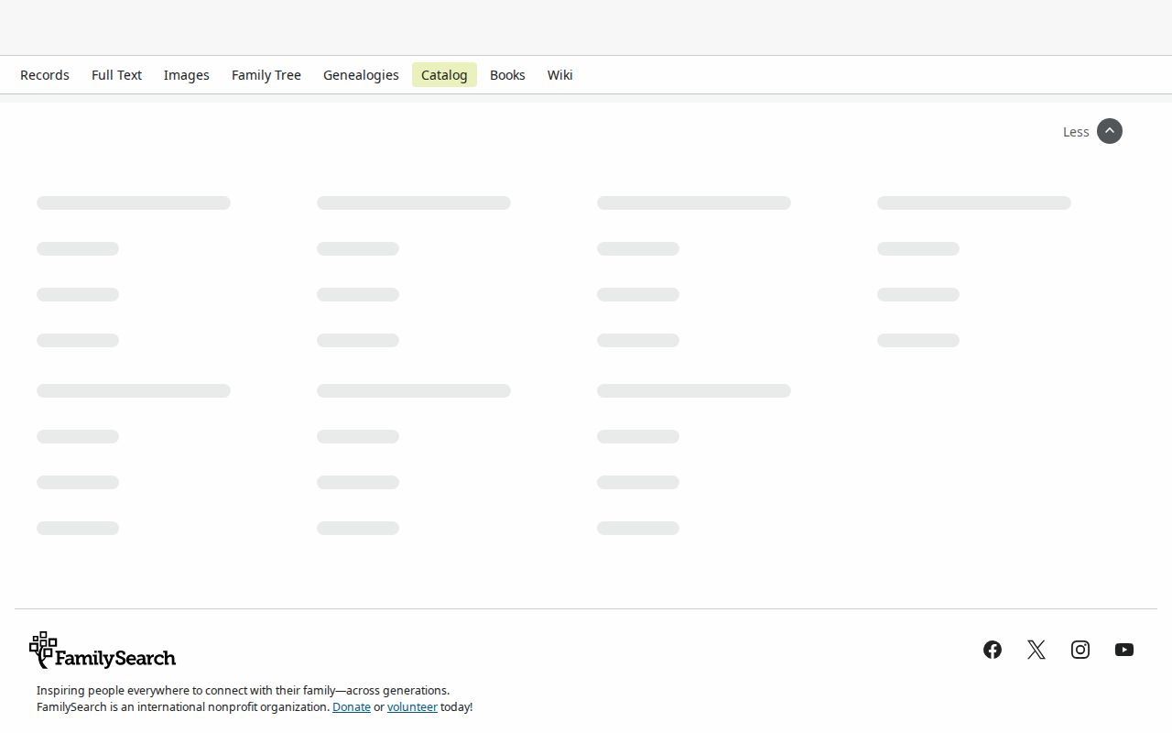This screenshot has width=1172, height=733.
Task: Open the Images tab
Action: click(187, 75)
